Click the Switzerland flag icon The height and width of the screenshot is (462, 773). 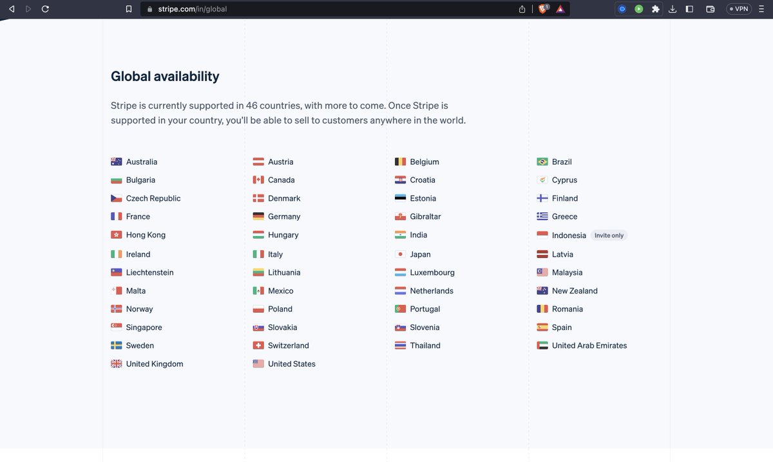(258, 346)
